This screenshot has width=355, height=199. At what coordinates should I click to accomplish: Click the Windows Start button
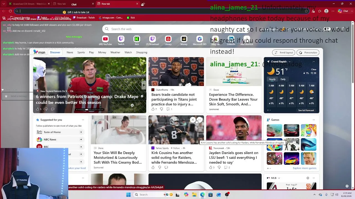[x=128, y=195]
